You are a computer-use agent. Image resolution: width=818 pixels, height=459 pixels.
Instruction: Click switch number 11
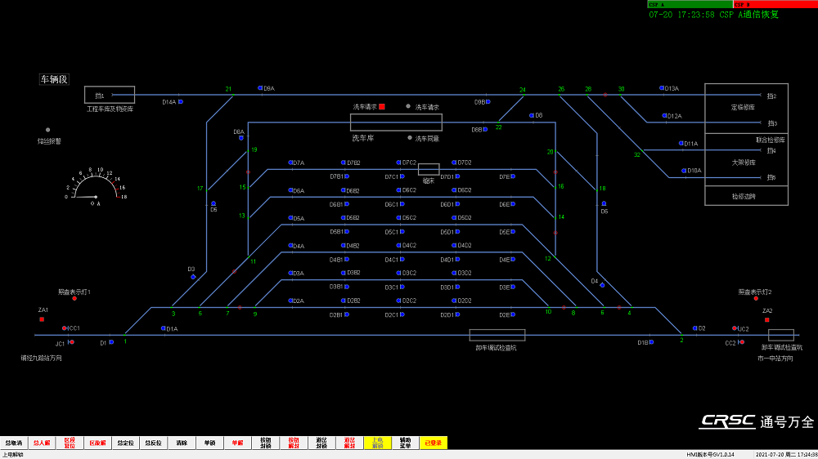[x=253, y=261]
